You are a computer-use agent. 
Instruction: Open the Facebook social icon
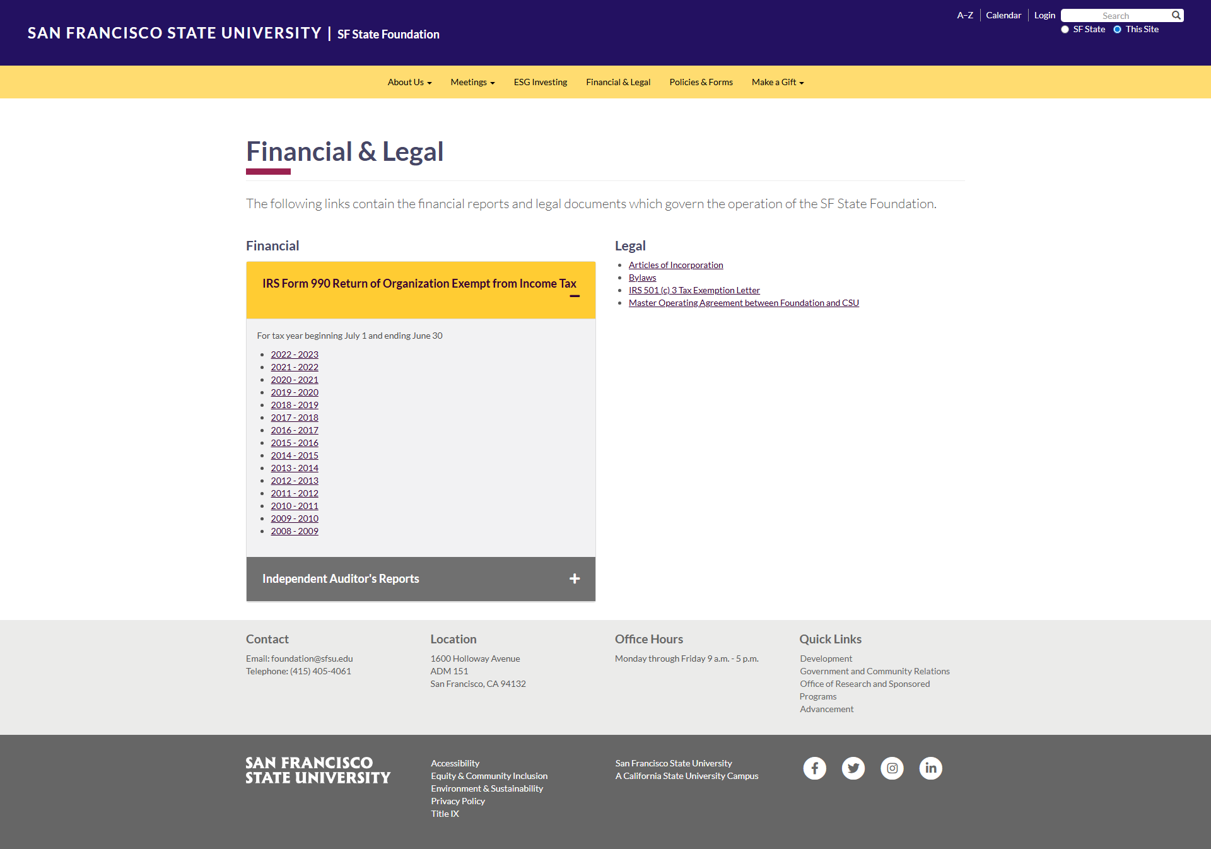815,768
